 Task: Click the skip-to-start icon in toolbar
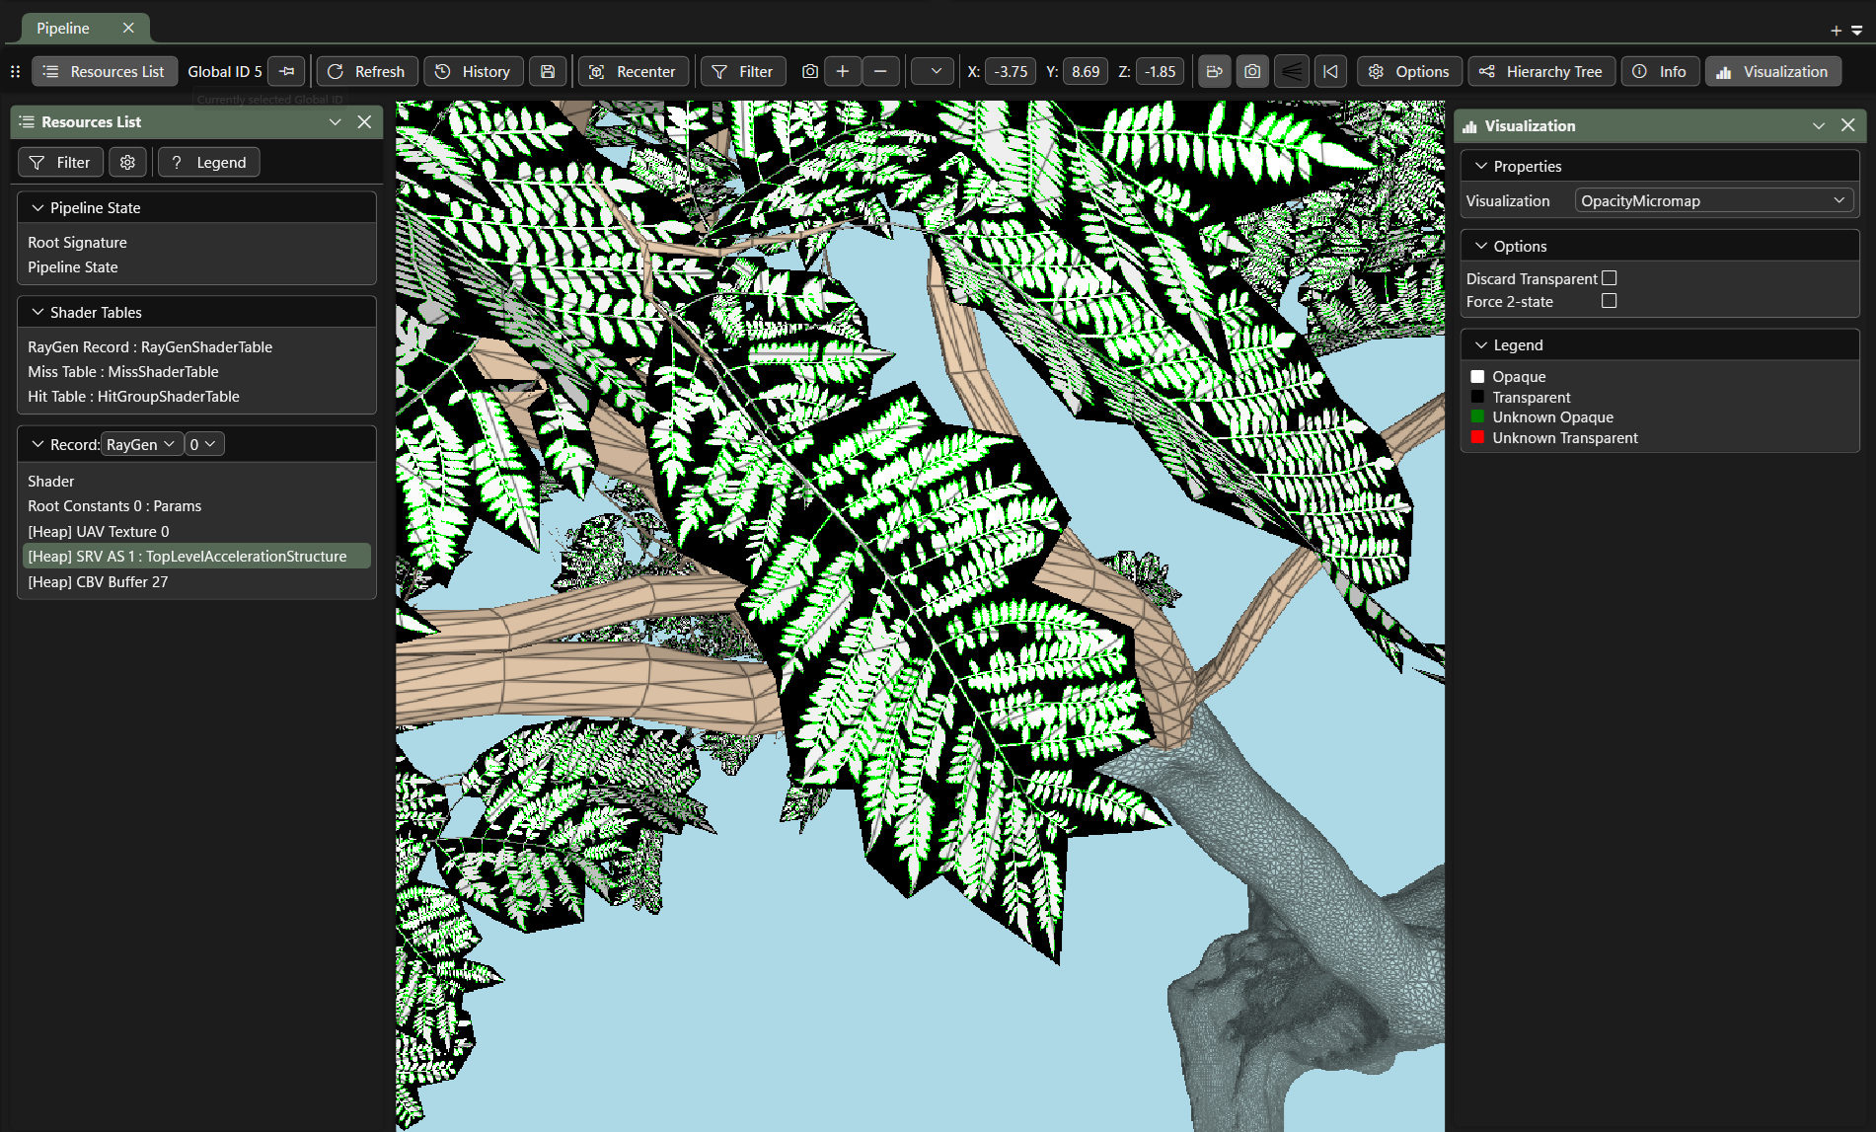point(1330,71)
